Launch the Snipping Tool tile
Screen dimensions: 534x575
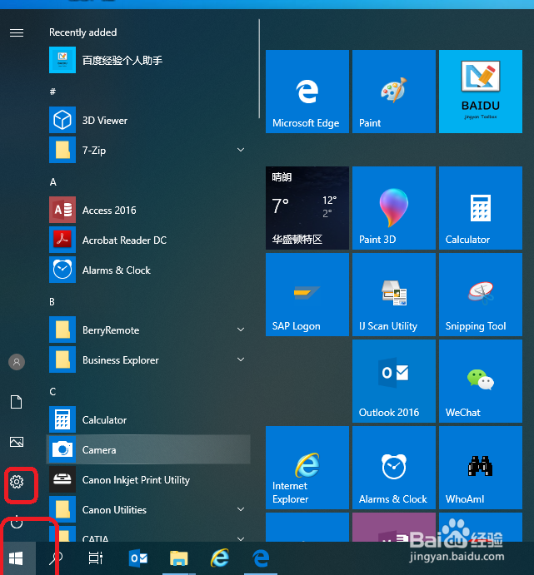(x=481, y=295)
